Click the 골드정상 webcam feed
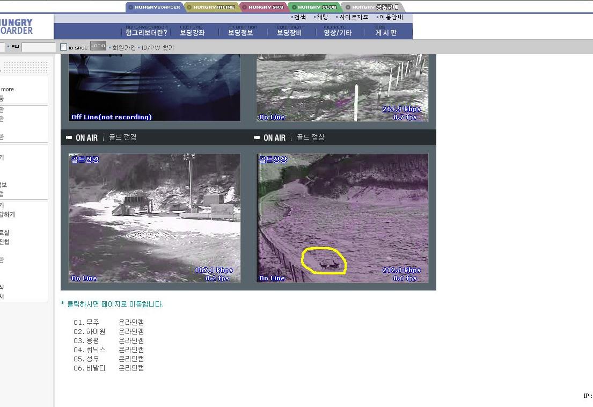This screenshot has height=407, width=593. (342, 217)
